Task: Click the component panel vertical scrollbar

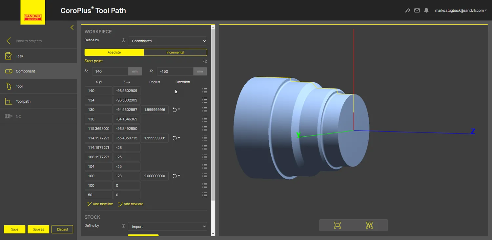Action: coord(213,115)
